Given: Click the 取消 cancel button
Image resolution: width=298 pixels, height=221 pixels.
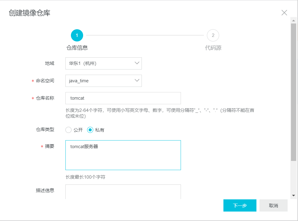Looking at the screenshot, I should 274,205.
